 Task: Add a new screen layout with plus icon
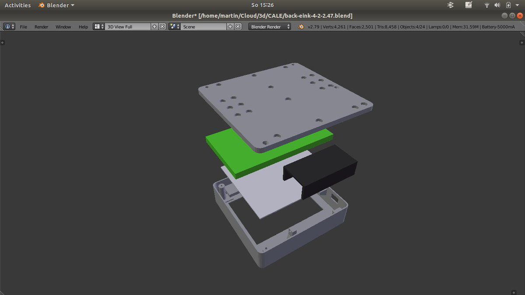[x=154, y=27]
